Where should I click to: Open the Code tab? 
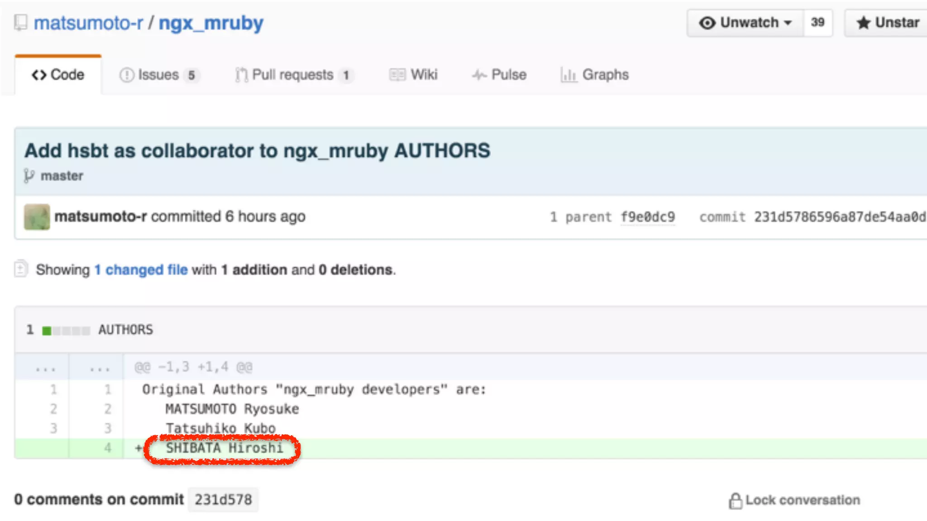point(58,75)
